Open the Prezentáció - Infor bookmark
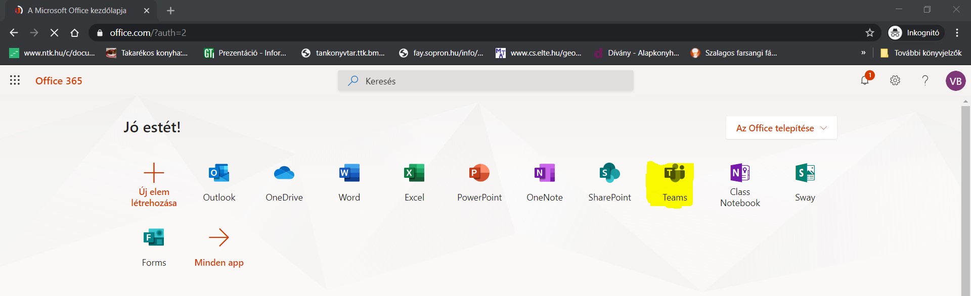Viewport: 971px width, 296px height. click(245, 53)
